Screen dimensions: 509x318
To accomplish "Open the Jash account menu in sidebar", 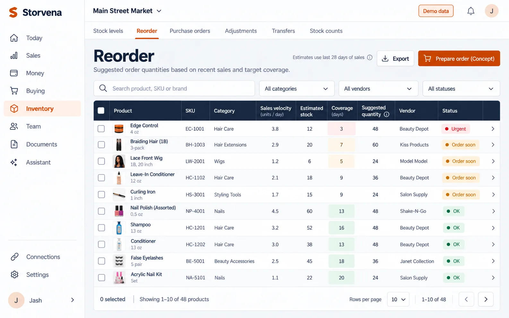I will 42,300.
